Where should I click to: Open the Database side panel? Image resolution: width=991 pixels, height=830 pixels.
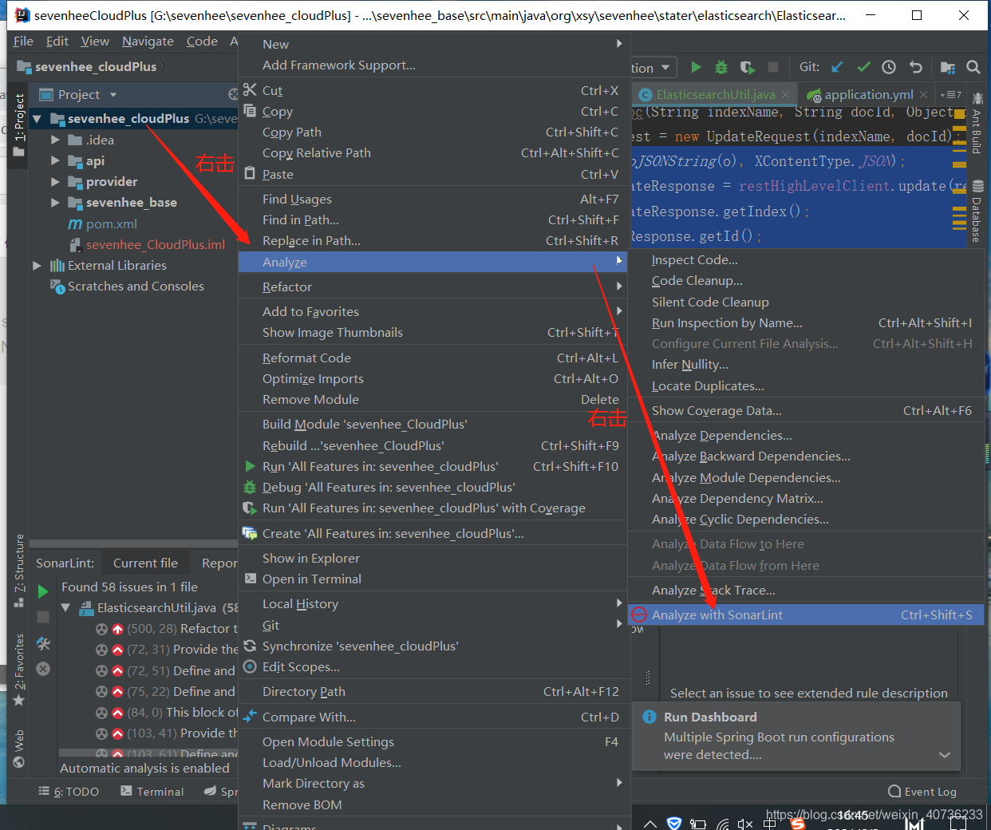point(977,211)
